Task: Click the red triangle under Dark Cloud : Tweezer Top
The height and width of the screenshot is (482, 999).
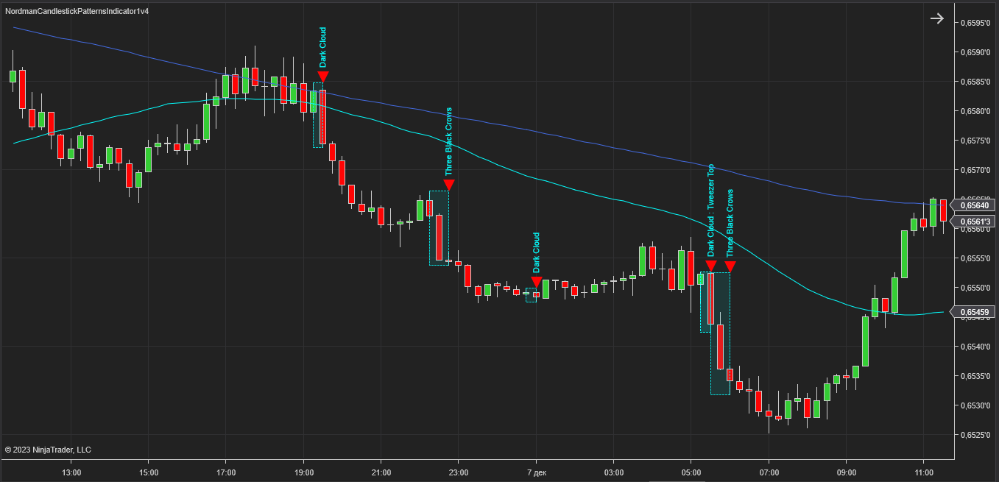Action: (x=710, y=266)
